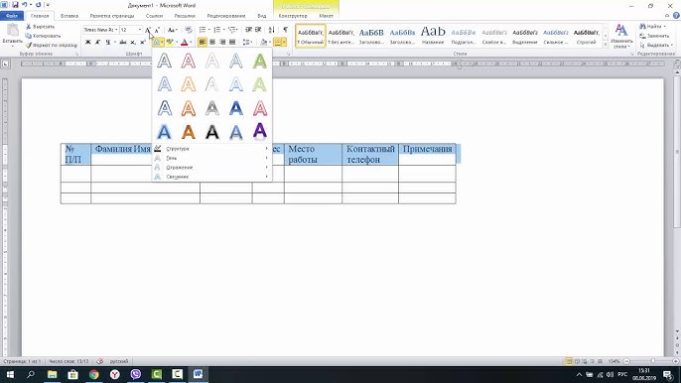Click the yellow text highlight color swatch

[170, 42]
